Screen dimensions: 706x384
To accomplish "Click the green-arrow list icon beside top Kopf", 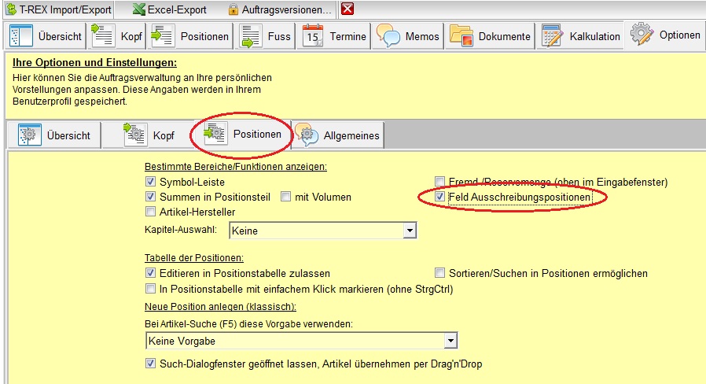I will coord(102,35).
